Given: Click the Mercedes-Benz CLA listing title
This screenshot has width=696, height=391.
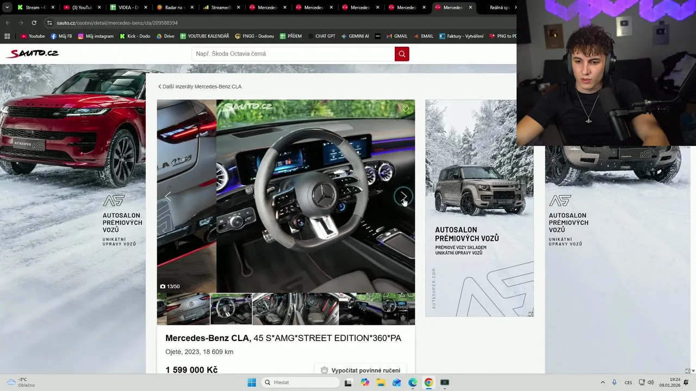Looking at the screenshot, I should [283, 338].
